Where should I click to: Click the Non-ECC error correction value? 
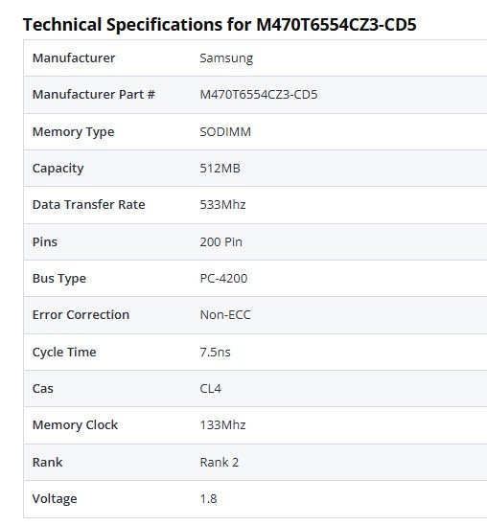[x=225, y=315]
